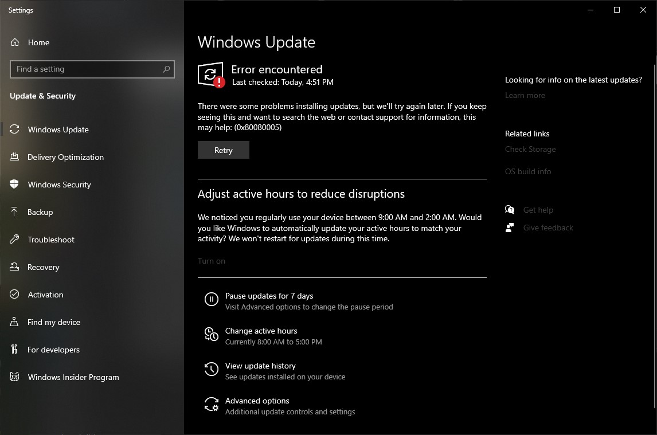This screenshot has height=435, width=657.
Task: Click the Activation checkmark circle icon
Action: (x=14, y=294)
